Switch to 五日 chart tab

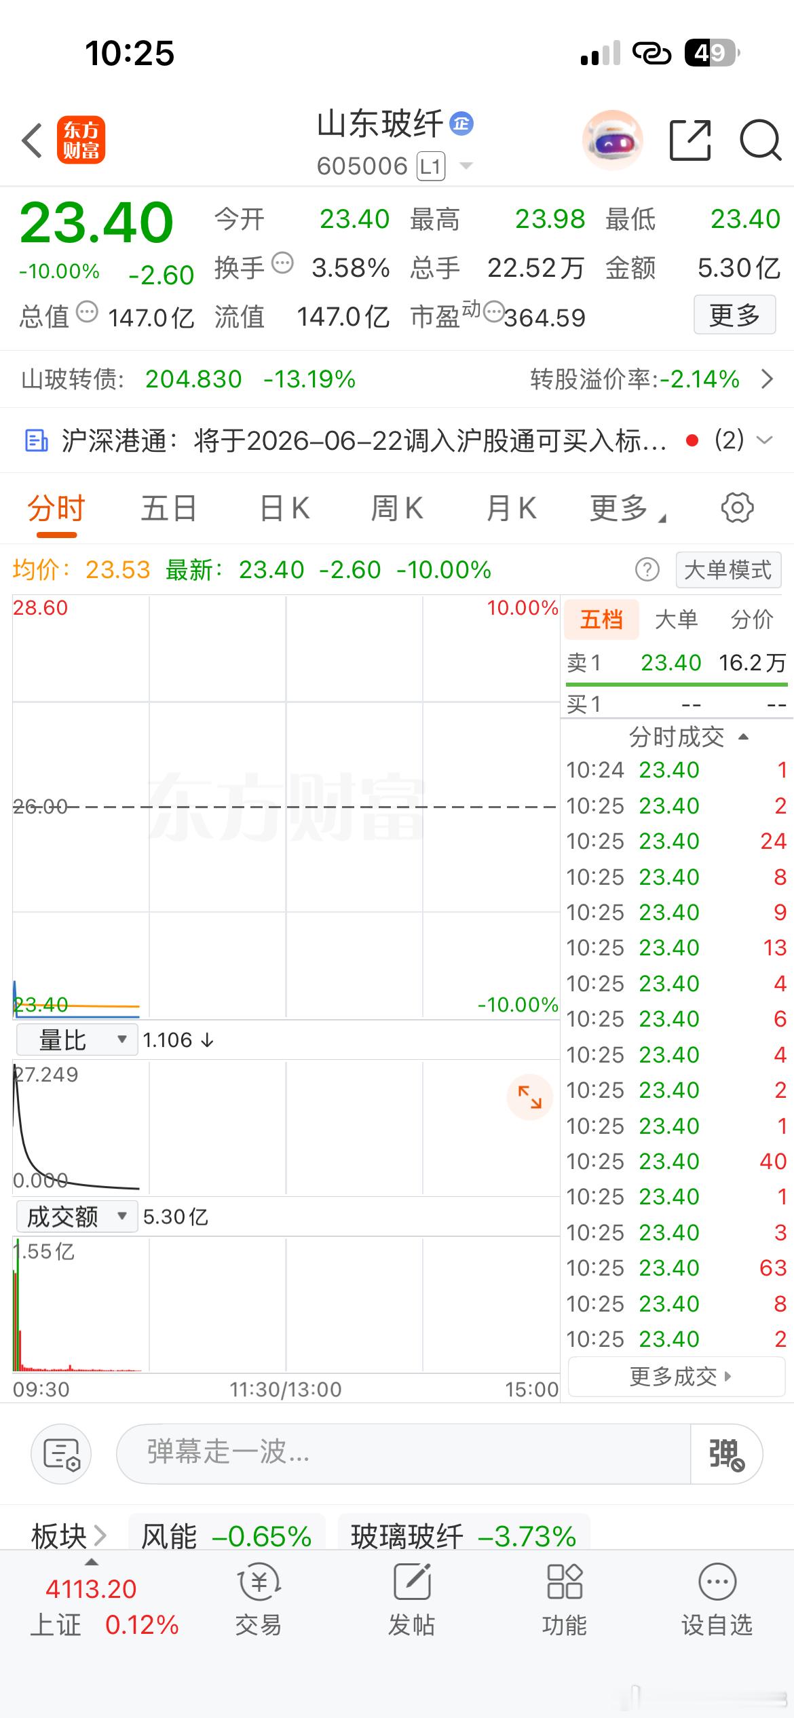coord(169,508)
